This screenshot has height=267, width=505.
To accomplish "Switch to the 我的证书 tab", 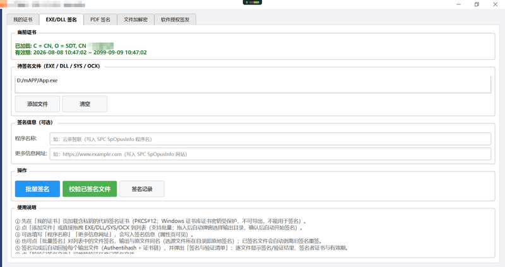I will 23,20.
